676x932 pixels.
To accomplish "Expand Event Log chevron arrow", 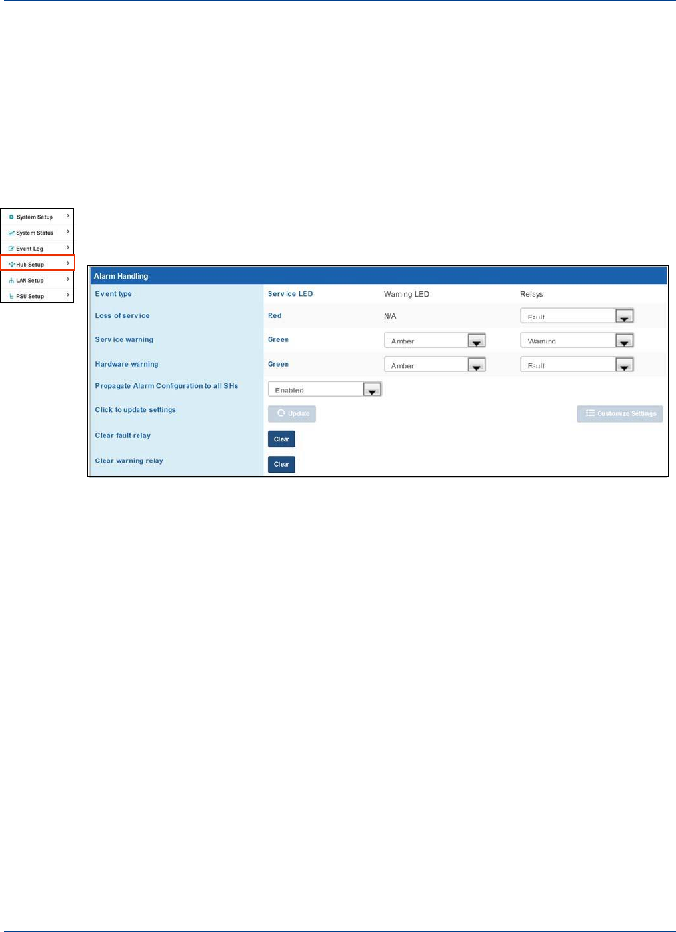I will tap(68, 248).
